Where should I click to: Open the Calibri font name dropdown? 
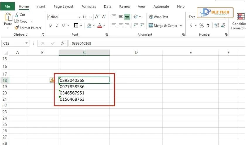click(x=79, y=17)
